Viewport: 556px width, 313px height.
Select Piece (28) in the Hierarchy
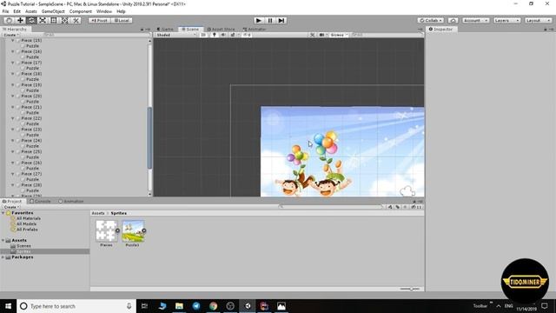[31, 185]
